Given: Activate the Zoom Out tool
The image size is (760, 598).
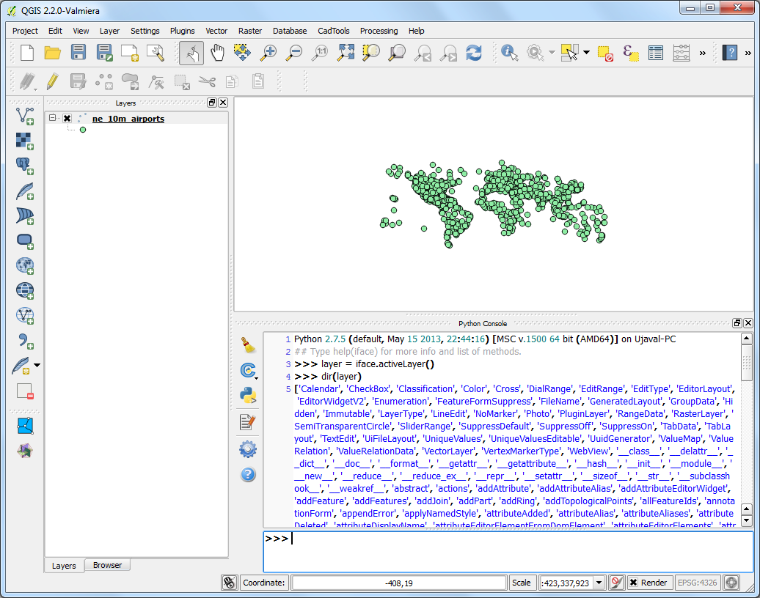Looking at the screenshot, I should point(293,52).
